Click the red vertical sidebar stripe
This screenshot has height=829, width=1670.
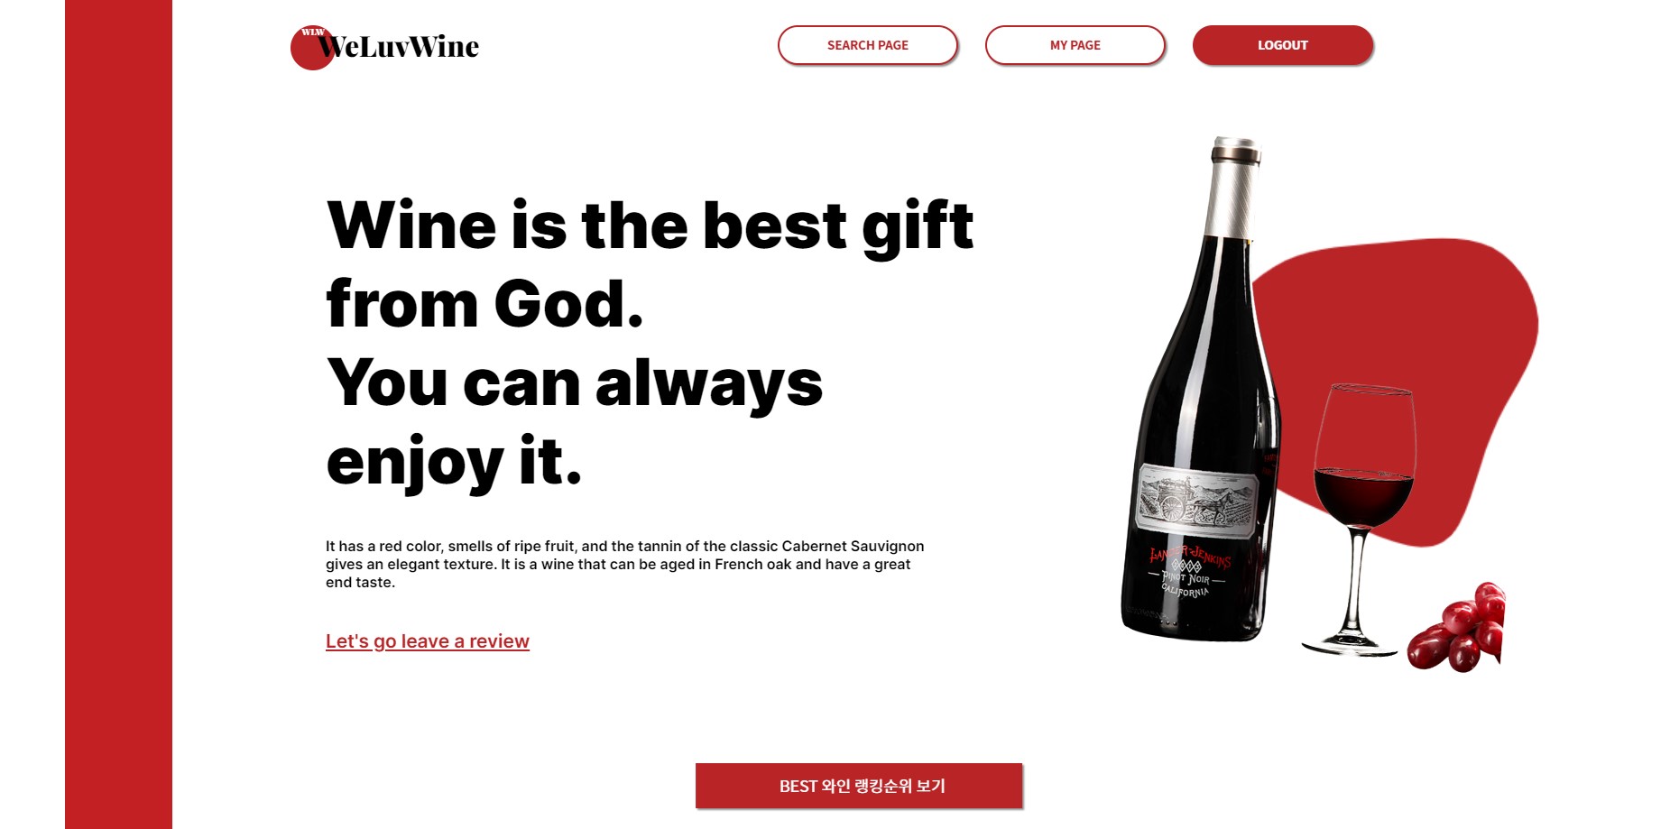(x=118, y=414)
